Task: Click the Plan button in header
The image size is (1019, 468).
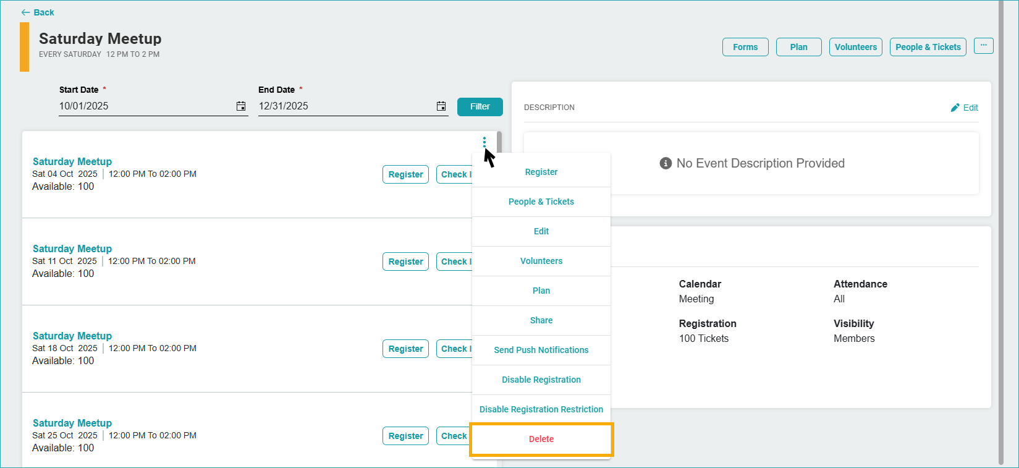Action: pyautogui.click(x=798, y=47)
